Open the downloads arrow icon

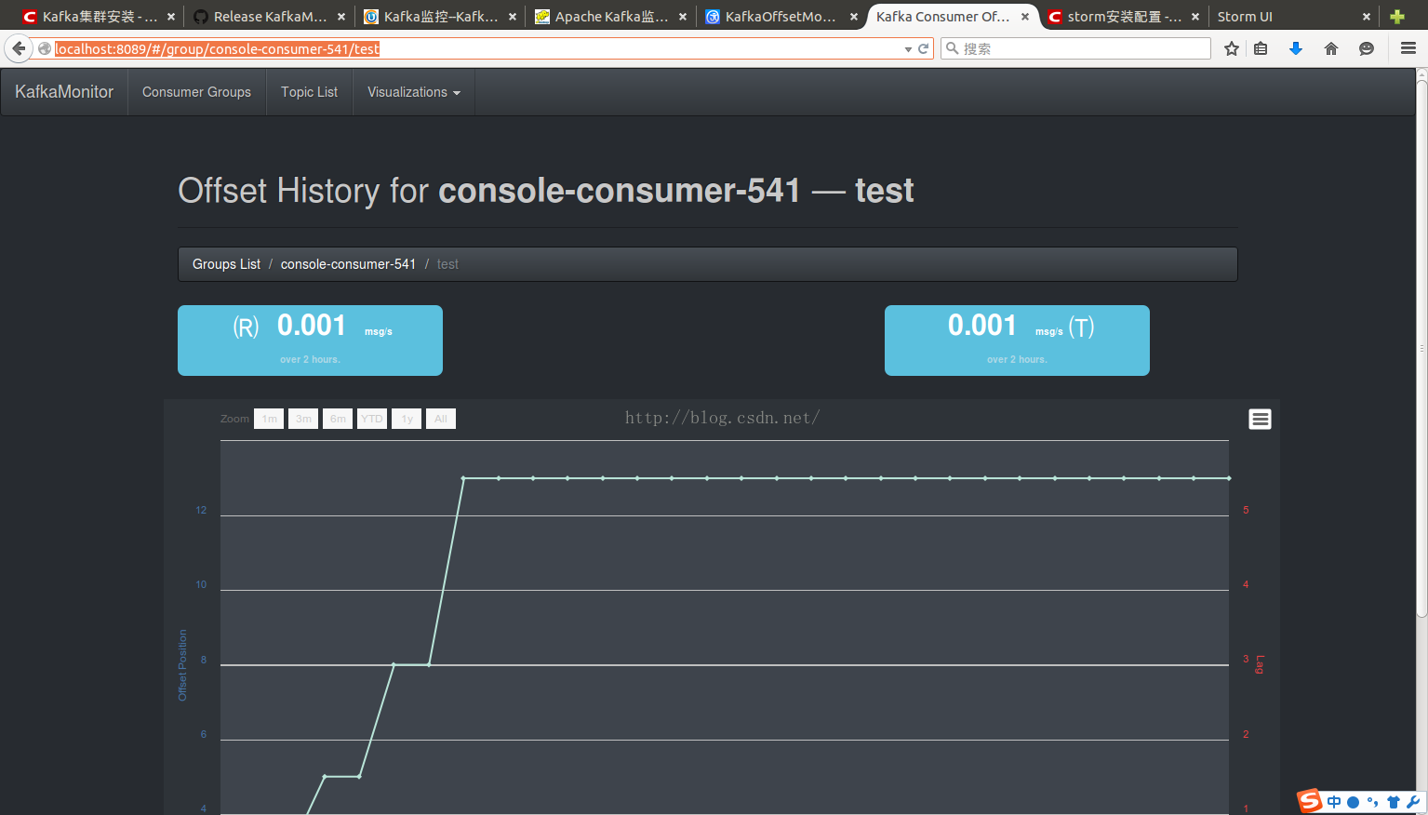1296,48
